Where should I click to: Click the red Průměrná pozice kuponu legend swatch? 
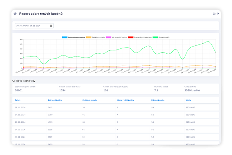[130, 37]
